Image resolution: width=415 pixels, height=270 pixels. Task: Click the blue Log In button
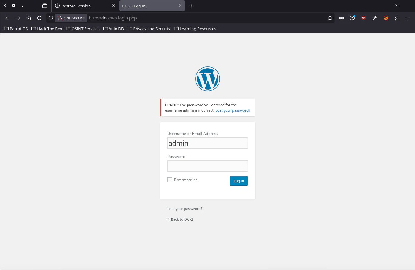click(239, 181)
